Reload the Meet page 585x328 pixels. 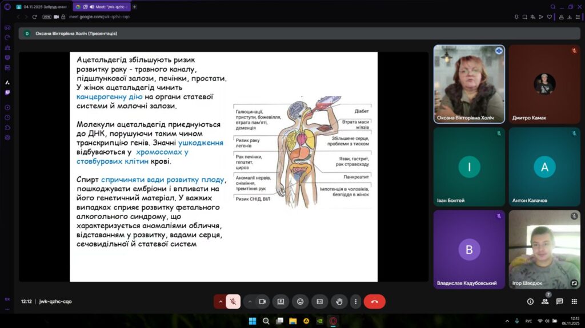click(34, 17)
